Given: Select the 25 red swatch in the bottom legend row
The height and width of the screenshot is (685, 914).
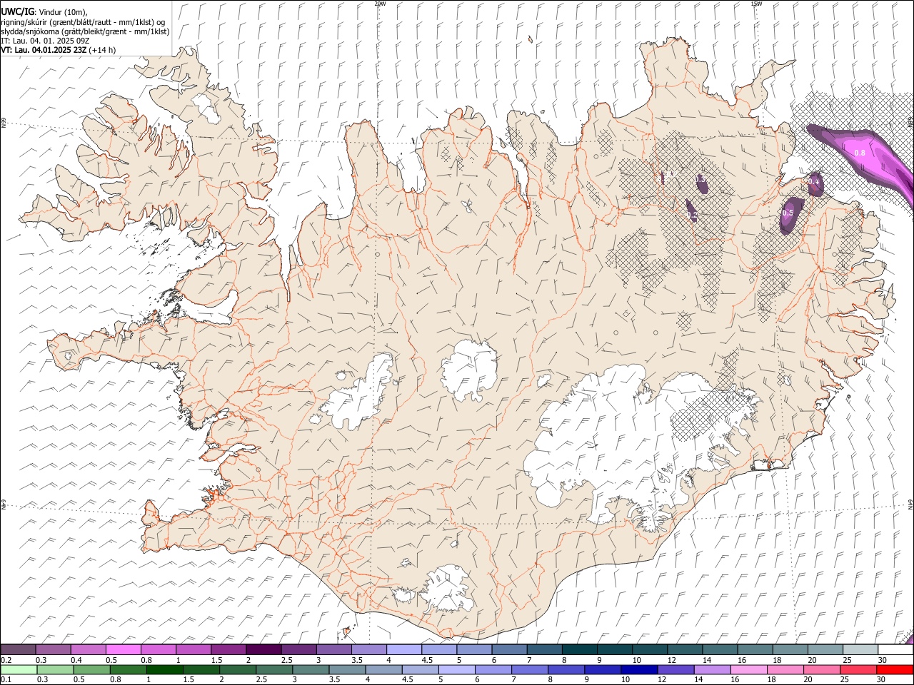Looking at the screenshot, I should click(x=858, y=670).
